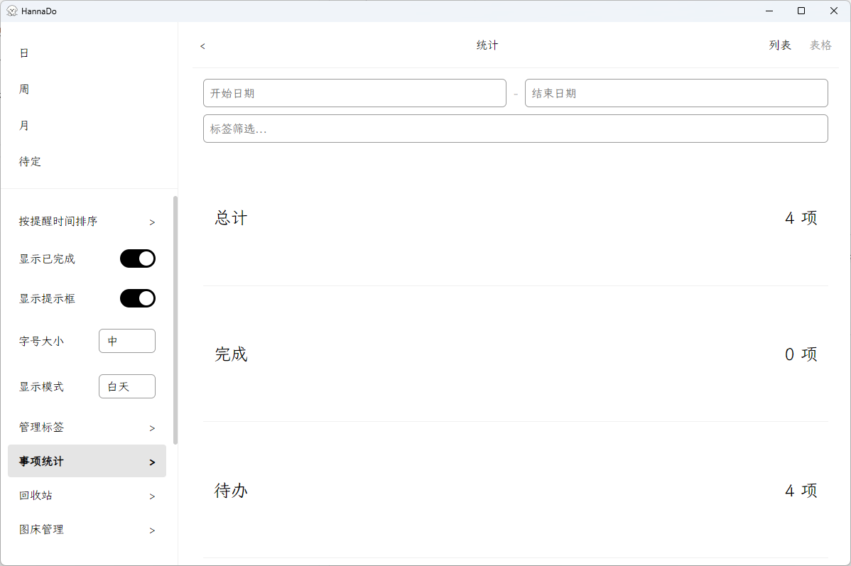Click the 开始日期 start date field
The image size is (851, 566).
coord(354,93)
